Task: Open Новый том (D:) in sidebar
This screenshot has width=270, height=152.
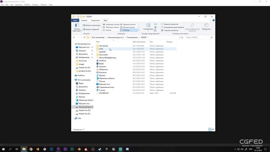Action: 84,110
